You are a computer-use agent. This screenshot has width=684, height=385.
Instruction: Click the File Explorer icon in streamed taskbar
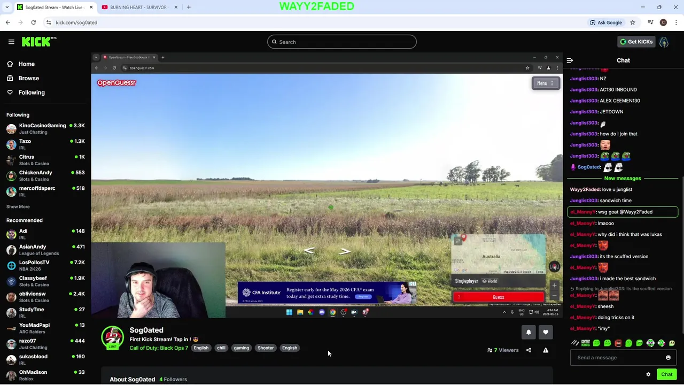[x=300, y=312]
